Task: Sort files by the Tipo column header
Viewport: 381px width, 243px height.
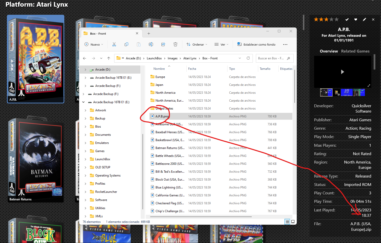Action: click(x=232, y=69)
